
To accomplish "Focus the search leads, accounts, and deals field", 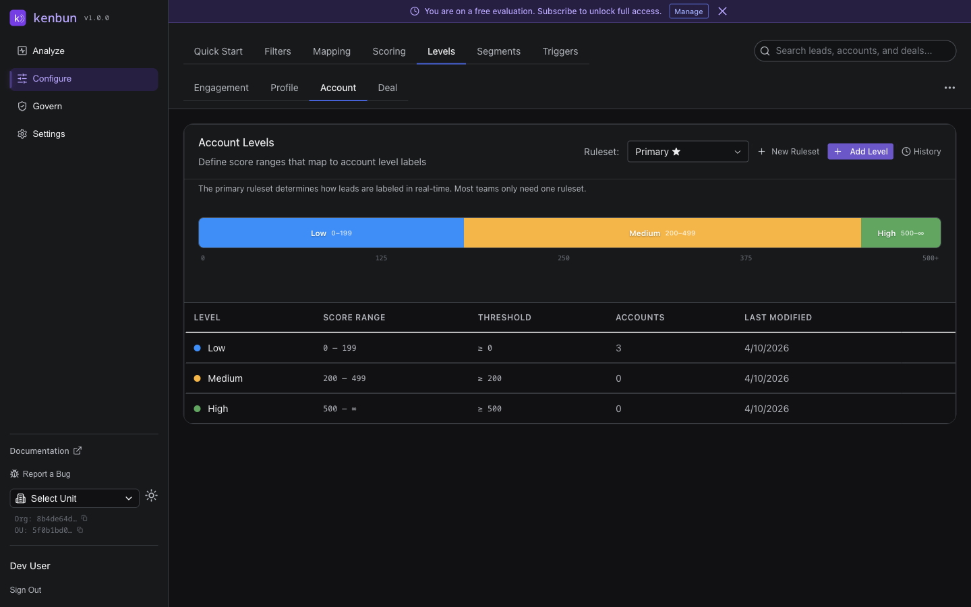I will 855,51.
